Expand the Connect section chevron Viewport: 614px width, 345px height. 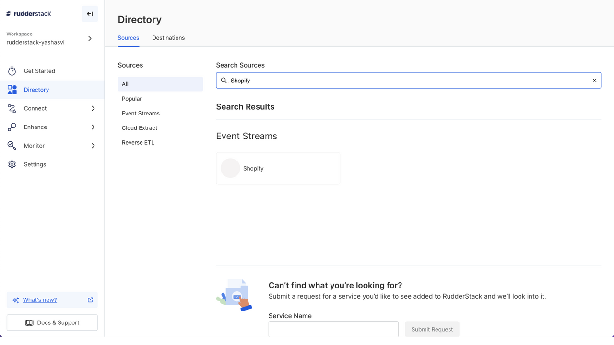click(x=93, y=108)
